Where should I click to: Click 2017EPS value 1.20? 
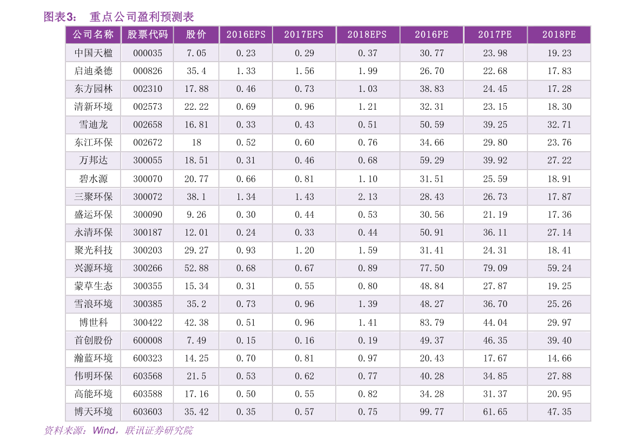click(x=304, y=250)
